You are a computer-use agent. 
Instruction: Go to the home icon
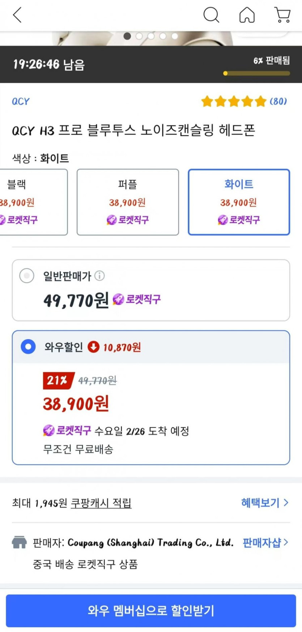point(247,15)
